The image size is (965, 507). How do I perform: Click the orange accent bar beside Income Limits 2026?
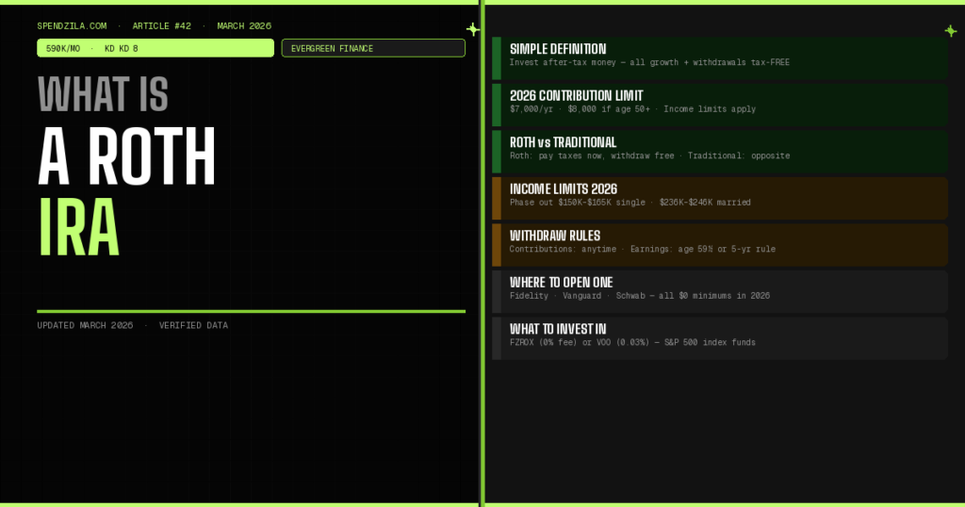coord(496,198)
